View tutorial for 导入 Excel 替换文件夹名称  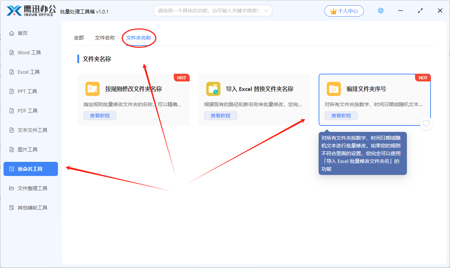220,116
